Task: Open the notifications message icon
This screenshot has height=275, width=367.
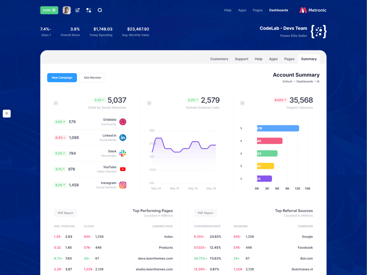Action: point(77,10)
